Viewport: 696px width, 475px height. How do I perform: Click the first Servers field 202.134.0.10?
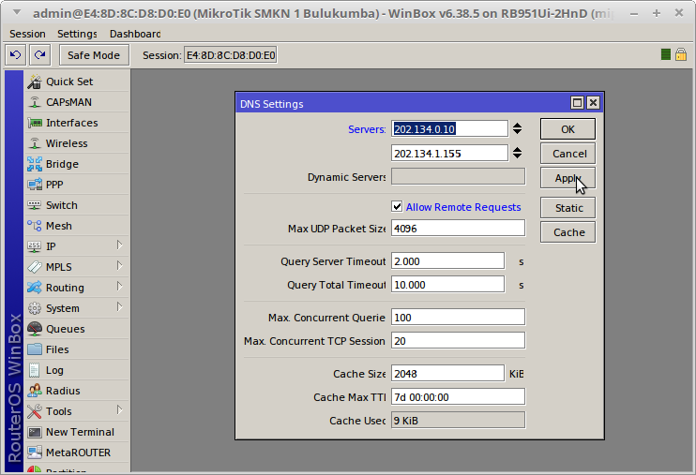pyautogui.click(x=449, y=128)
